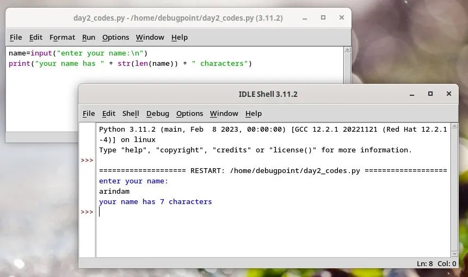This screenshot has width=468, height=277.
Task: Maximize the IDLE Shell 3.11.2 window
Action: click(430, 94)
